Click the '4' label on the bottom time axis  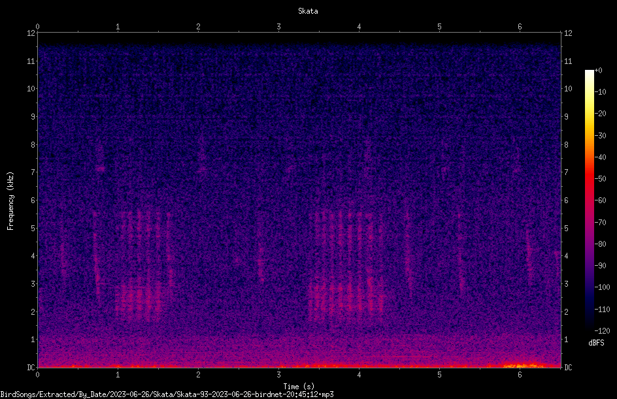coord(359,375)
